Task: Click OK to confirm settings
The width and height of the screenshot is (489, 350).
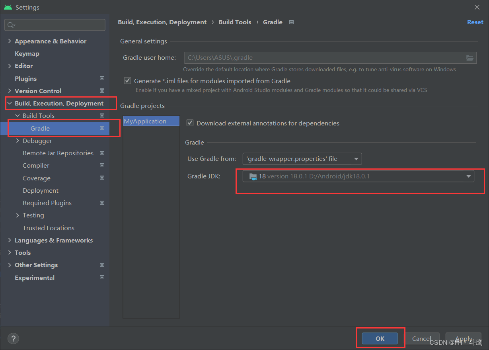Action: (380, 338)
